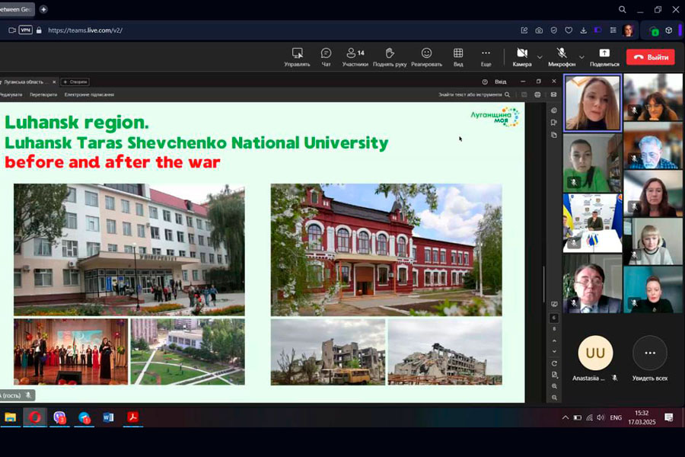Screen dimensions: 685x457
Task: Leave the meeting with Выйти
Action: [x=651, y=57]
